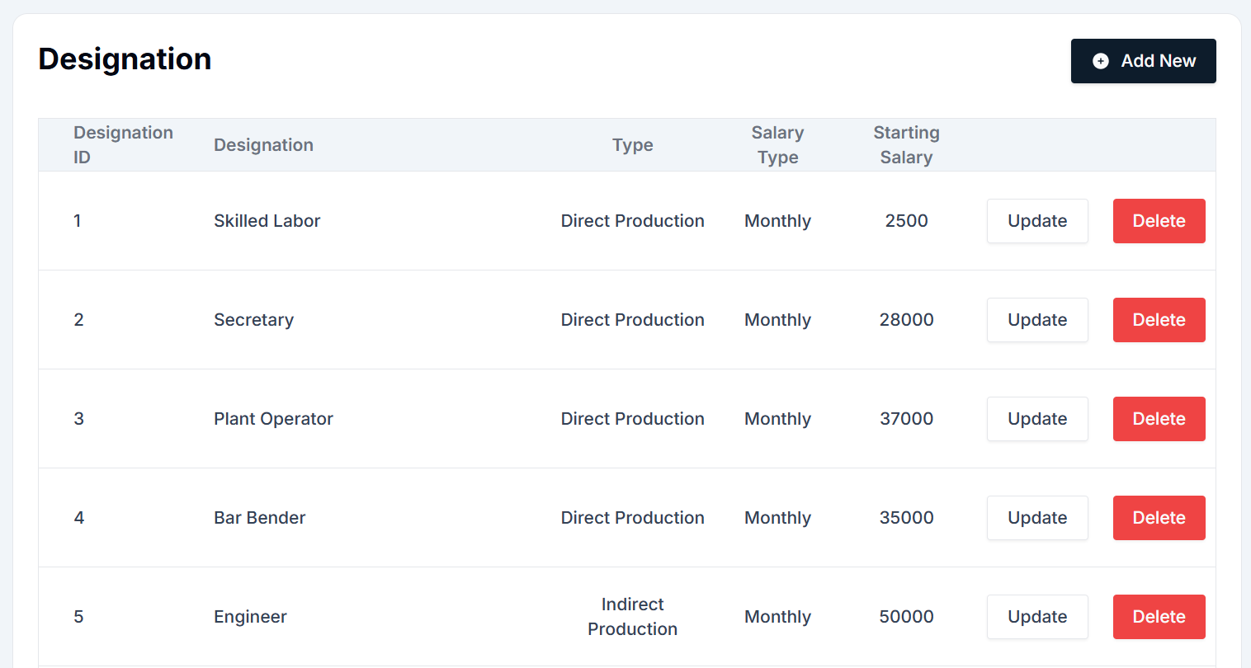This screenshot has width=1251, height=668.
Task: Update the Bar Bender entry
Action: point(1037,517)
